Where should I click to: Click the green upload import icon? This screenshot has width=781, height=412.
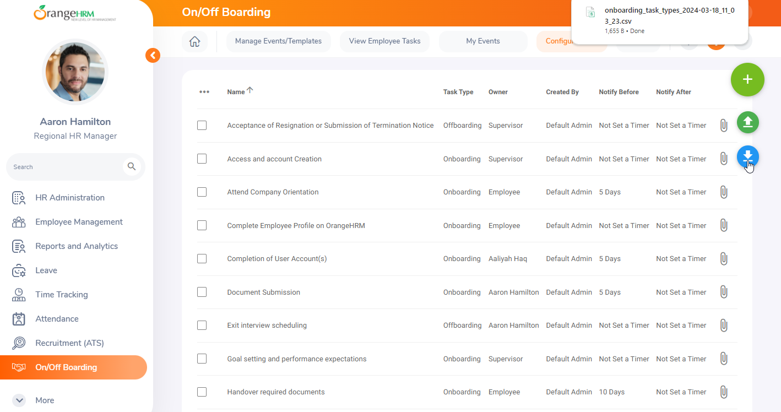(747, 123)
